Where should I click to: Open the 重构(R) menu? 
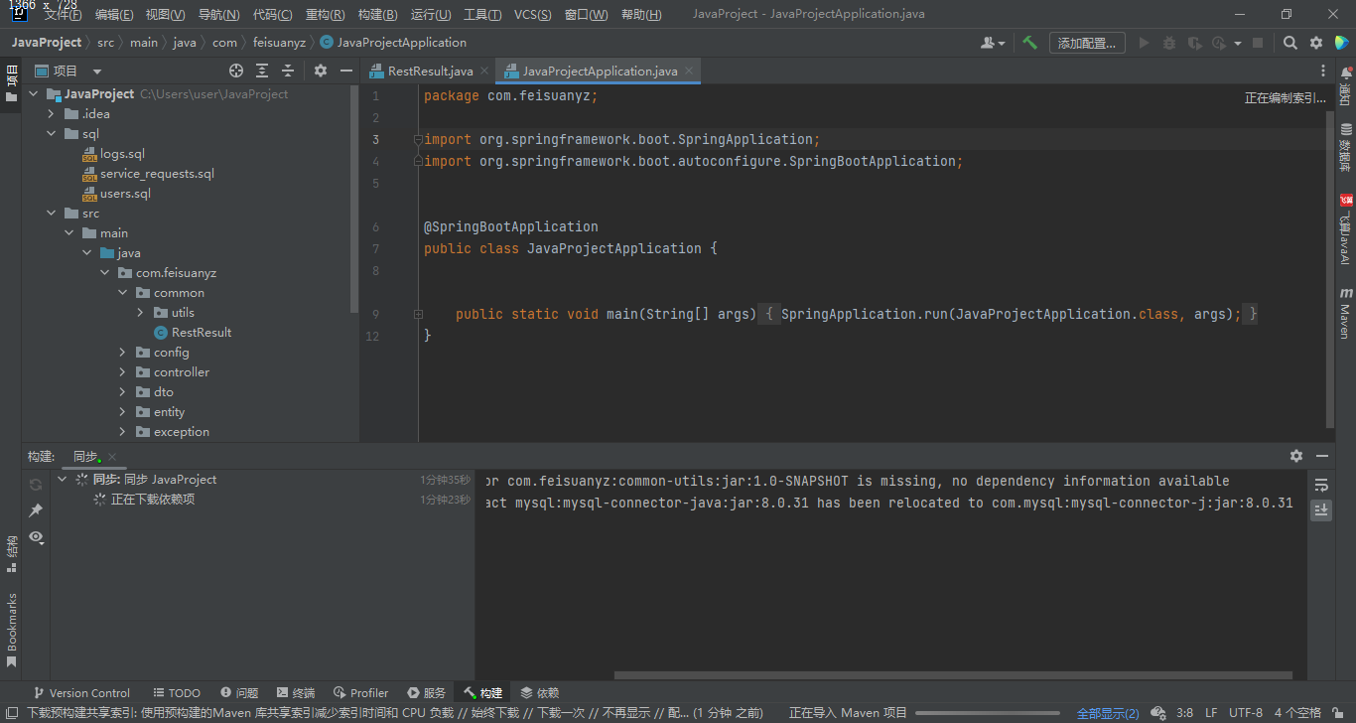(326, 15)
